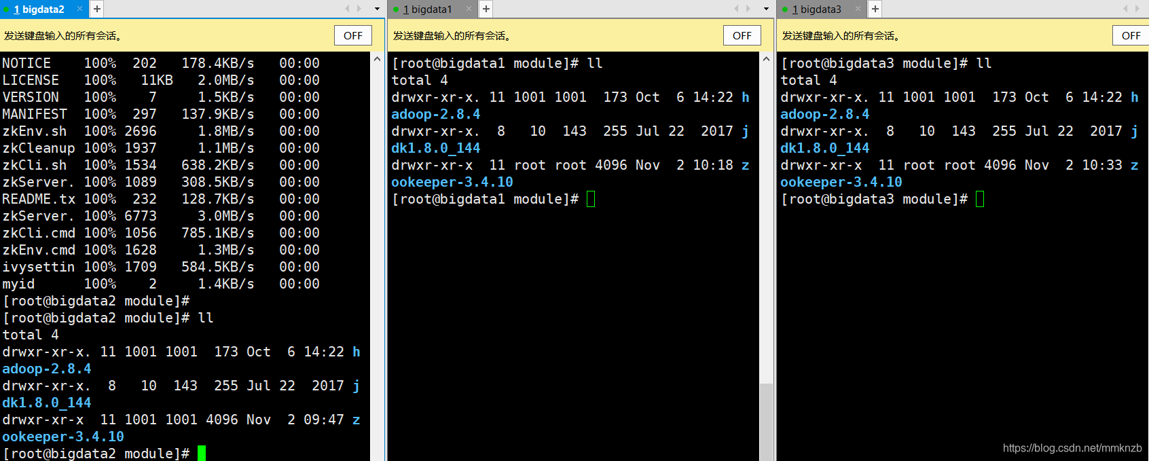This screenshot has width=1149, height=461.
Task: Click the green connection dot on bigdata3 tab
Action: pos(785,10)
